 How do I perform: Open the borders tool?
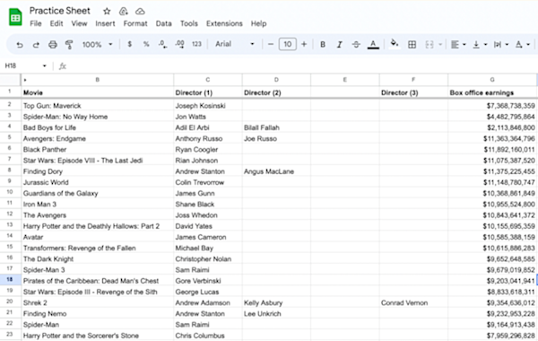(412, 44)
